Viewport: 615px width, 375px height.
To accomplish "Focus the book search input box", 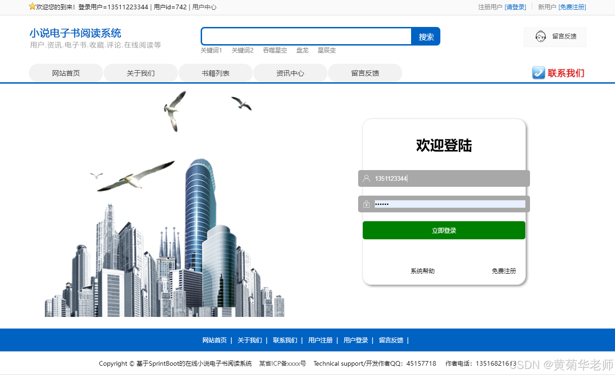I will click(x=307, y=36).
